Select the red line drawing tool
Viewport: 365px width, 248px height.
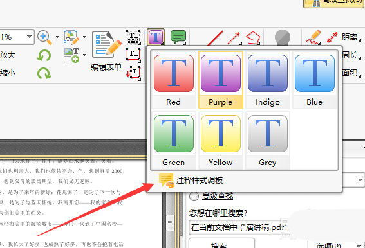(214, 38)
